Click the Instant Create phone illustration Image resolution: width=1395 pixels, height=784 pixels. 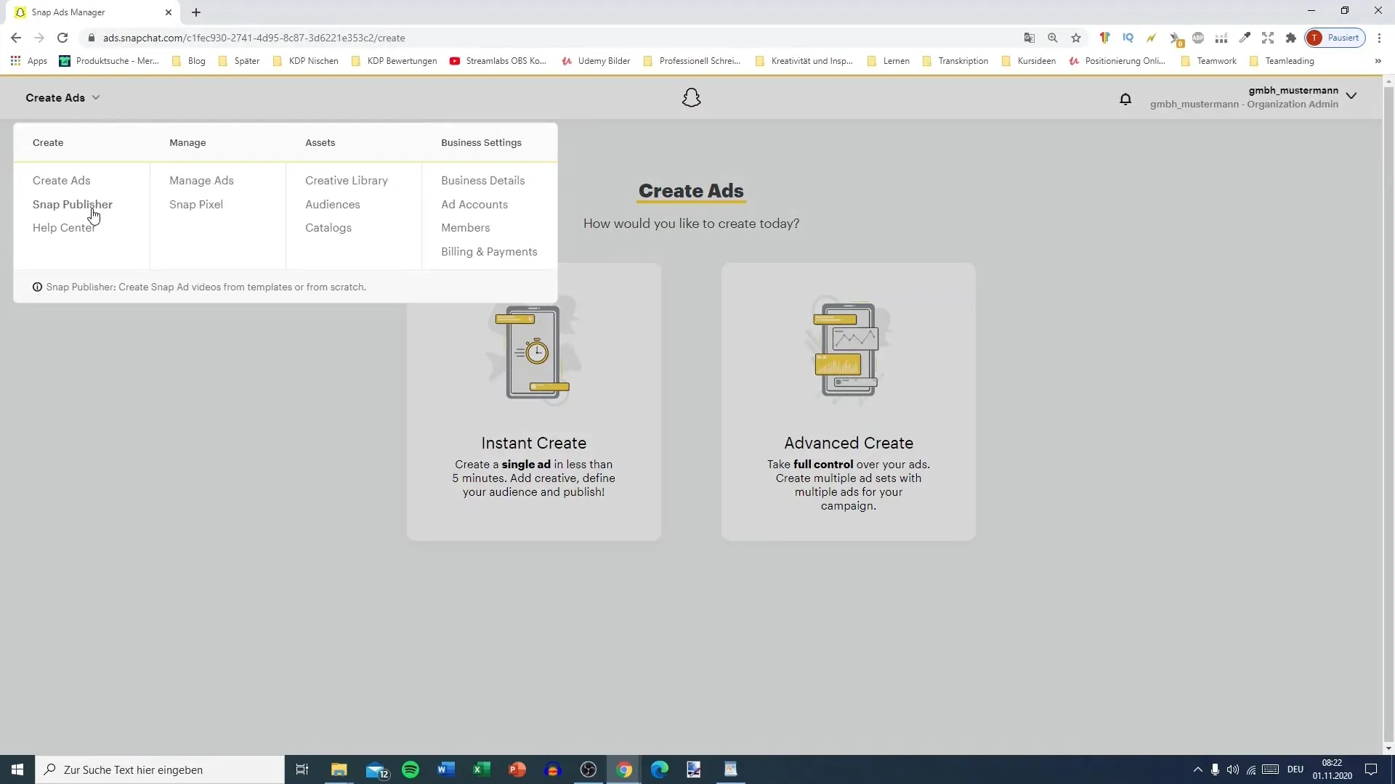533,351
